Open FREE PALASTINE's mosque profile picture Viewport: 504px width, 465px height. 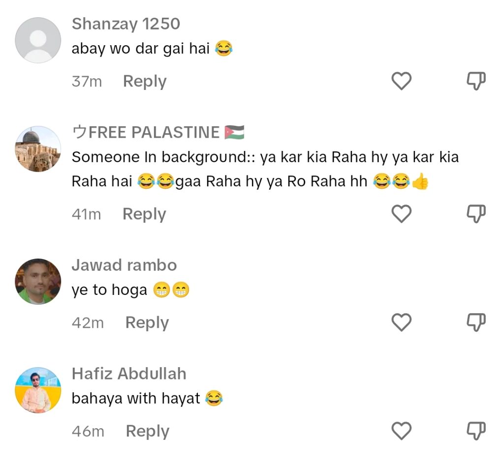(38, 148)
